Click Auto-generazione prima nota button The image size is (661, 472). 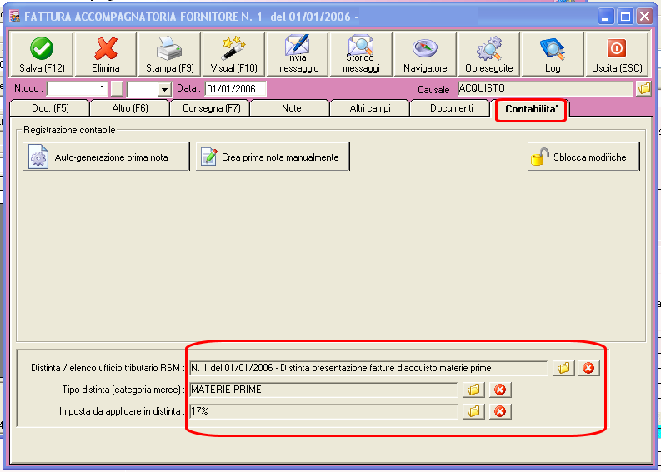tap(106, 157)
